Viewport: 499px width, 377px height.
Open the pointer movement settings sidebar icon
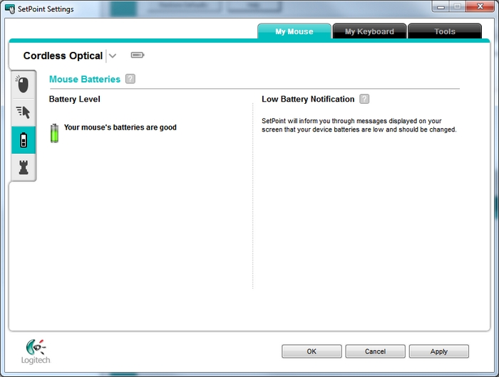24,112
